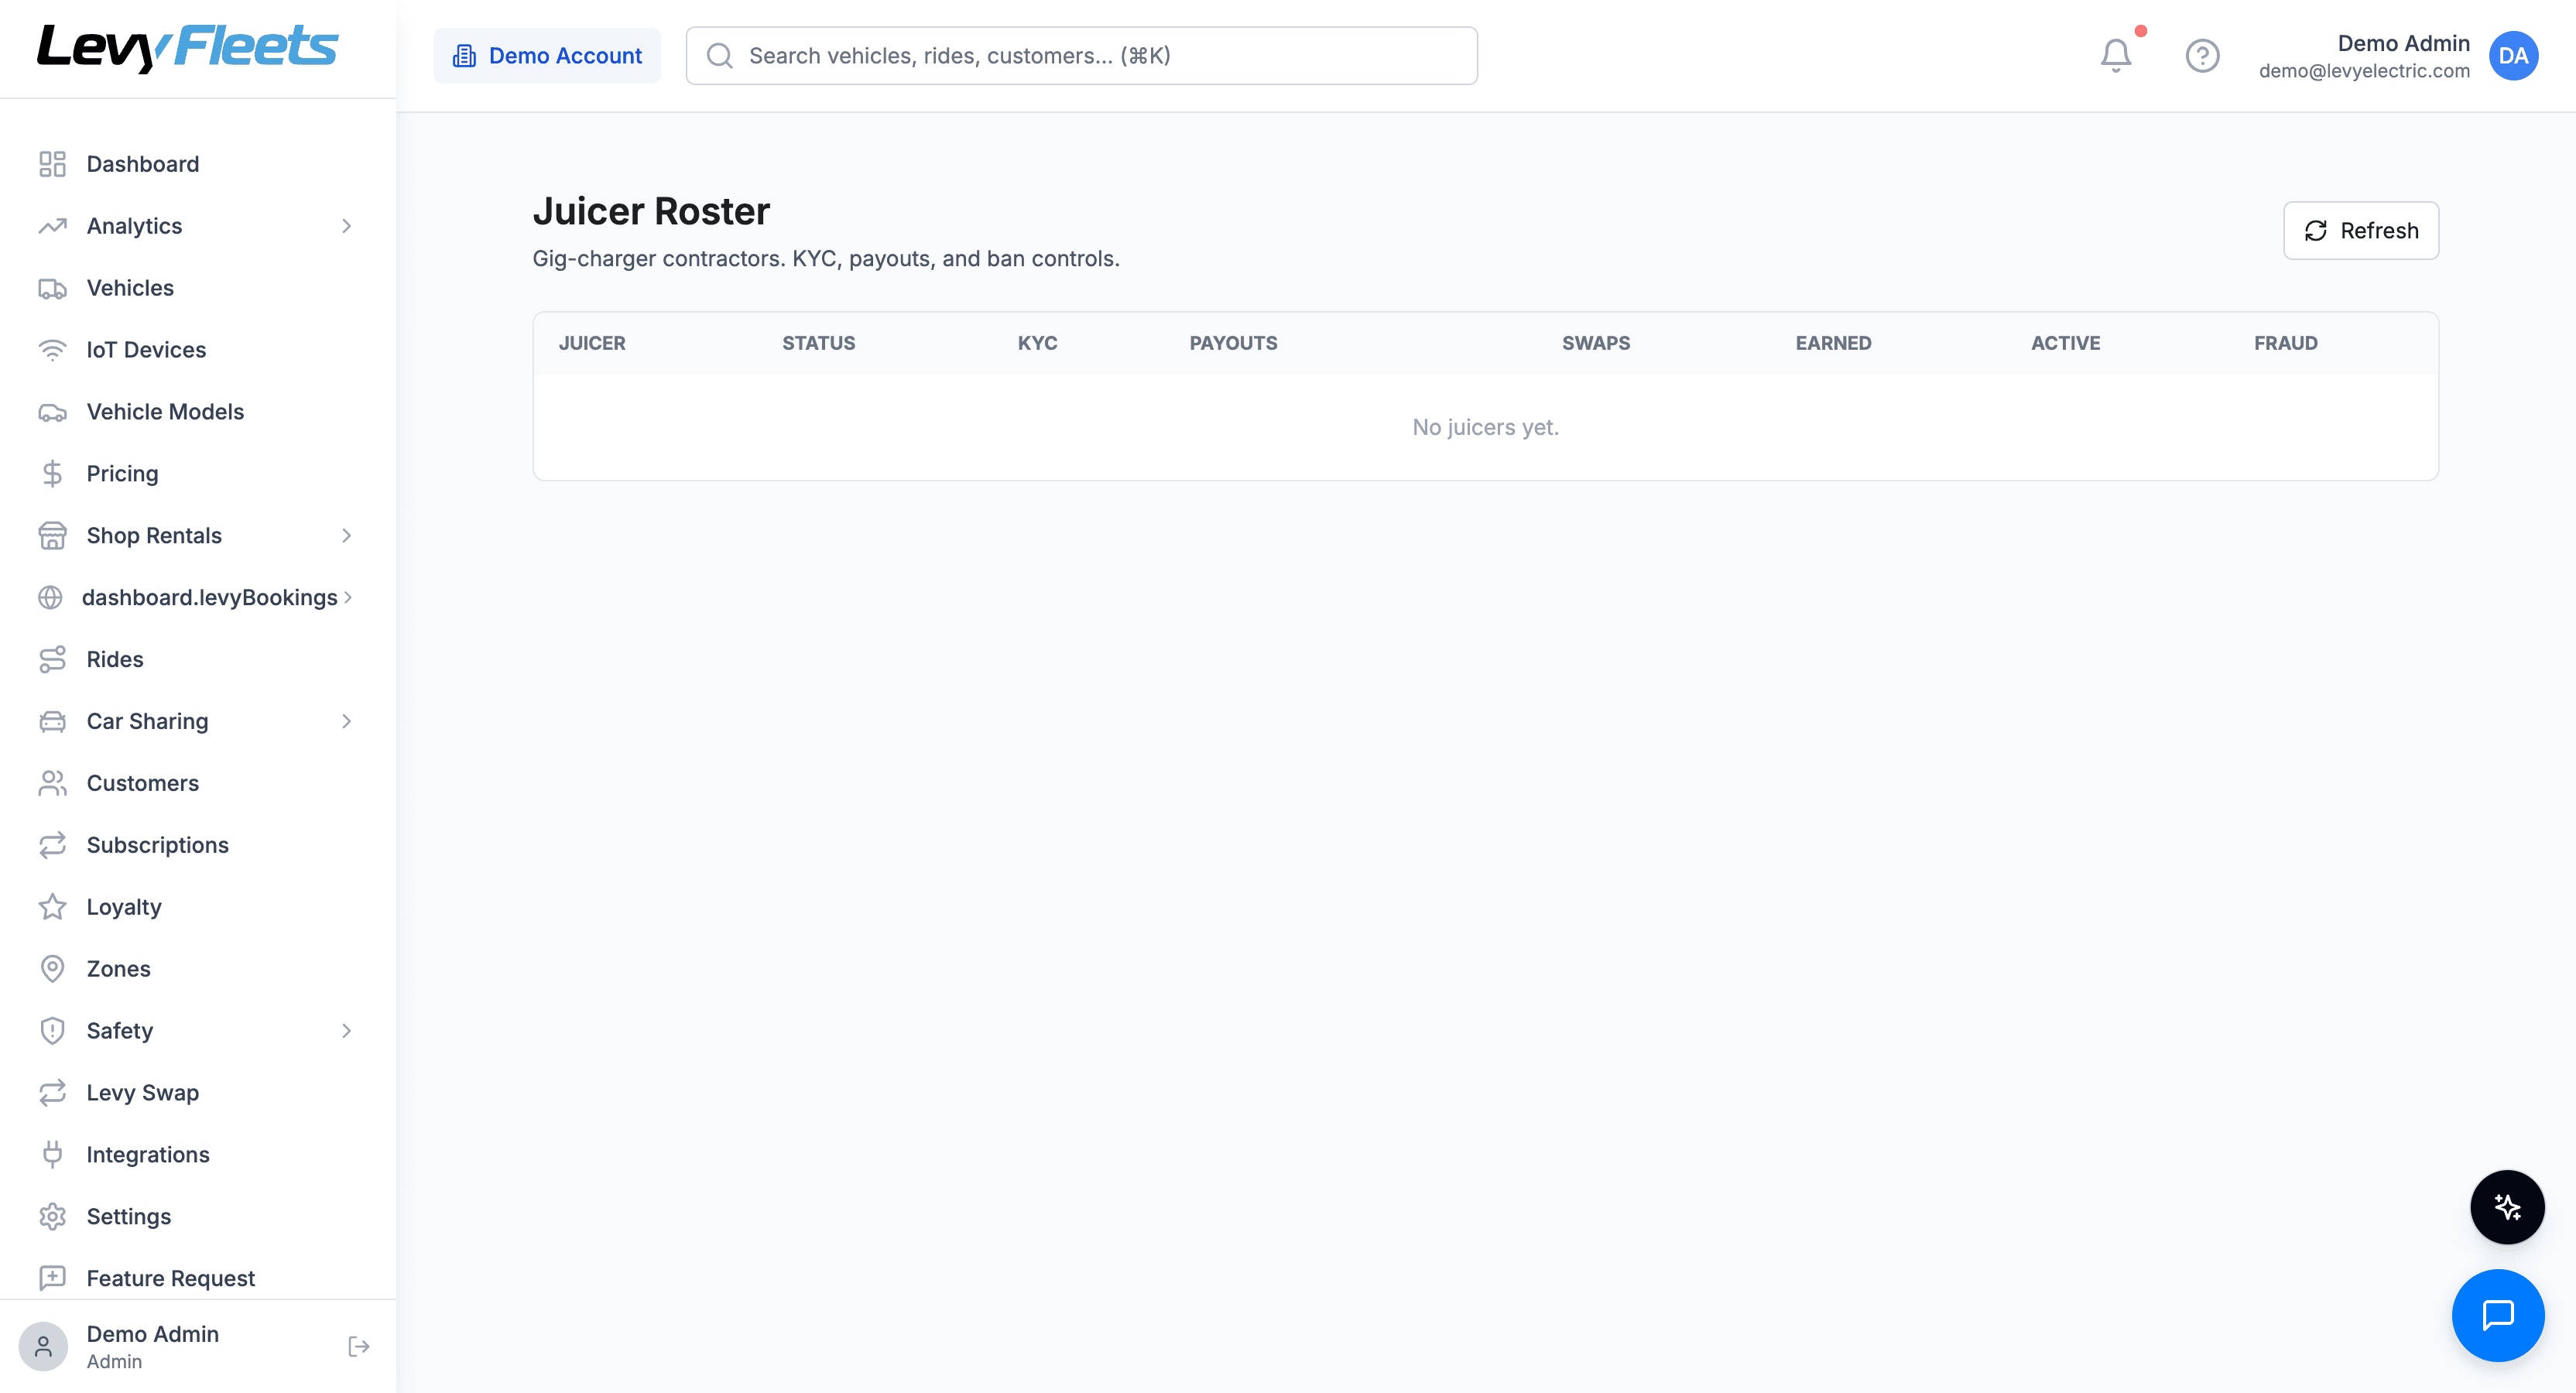
Task: Click the Analytics trend-line icon
Action: coord(52,226)
